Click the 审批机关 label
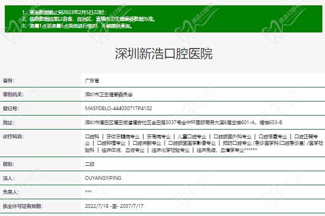This screenshot has height=216, width=325. click(13, 94)
